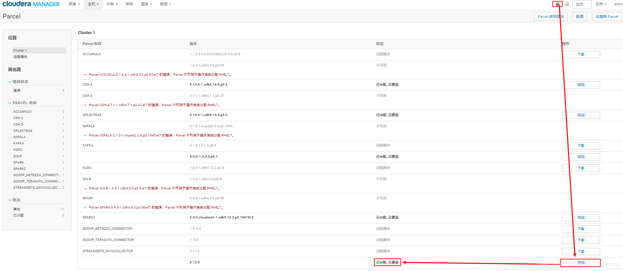Image resolution: width=623 pixels, height=271 pixels.
Task: Open the 审核 (Audits) menu item
Action: click(x=130, y=4)
